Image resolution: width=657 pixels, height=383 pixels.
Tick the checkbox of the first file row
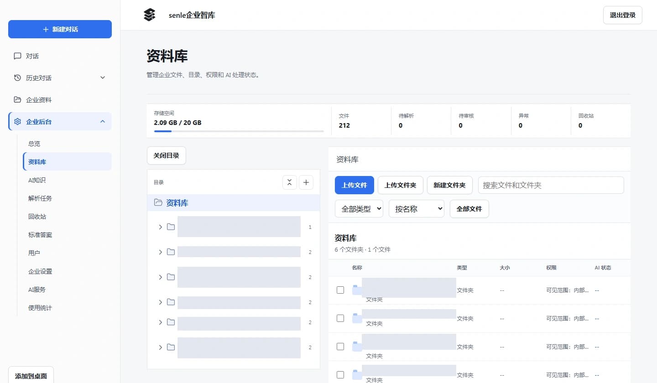pos(340,290)
